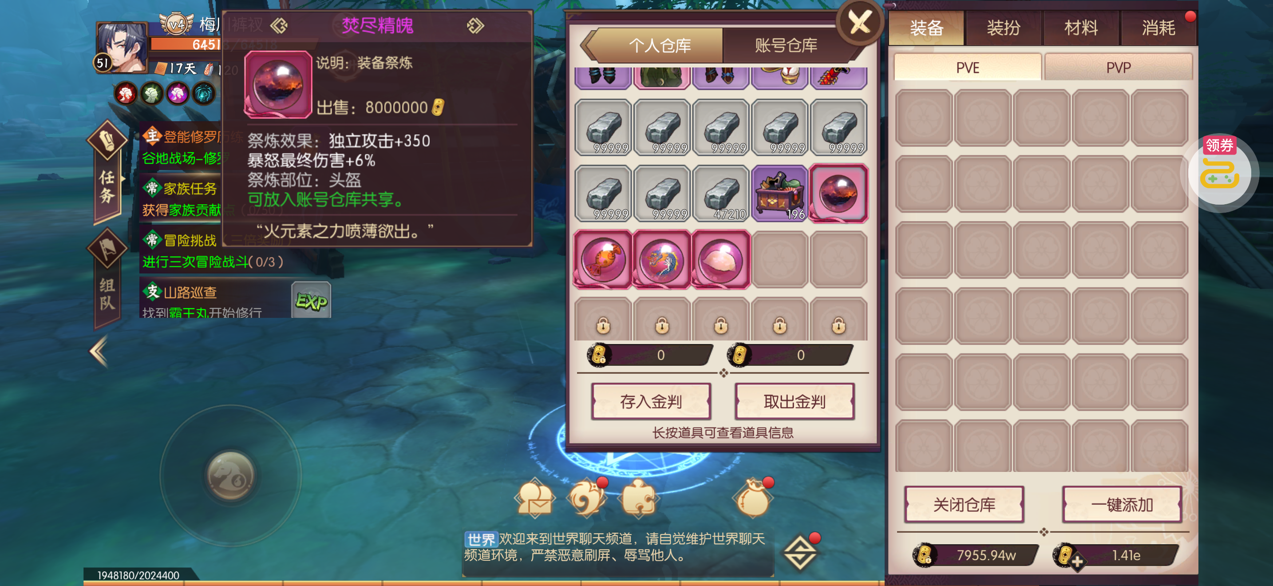Click the 一键添加 one-click add button
Screen dimensions: 1273x586
tap(1121, 504)
